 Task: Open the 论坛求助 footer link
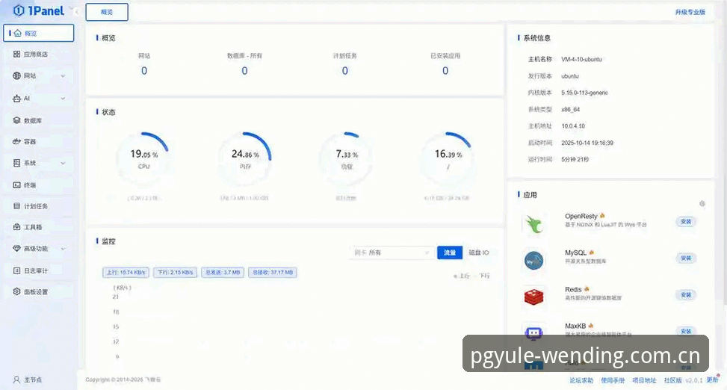click(581, 380)
